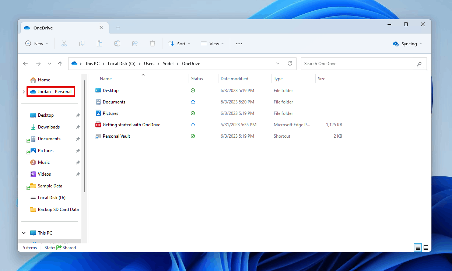Click the Delete trash icon
The height and width of the screenshot is (271, 452).
[x=153, y=43]
